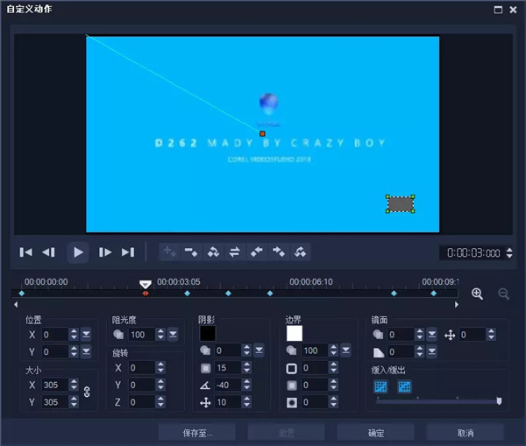
Task: Confirm with the 确定 button
Action: pyautogui.click(x=375, y=433)
